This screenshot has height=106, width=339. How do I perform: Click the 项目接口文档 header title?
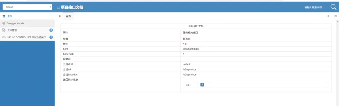[72, 7]
